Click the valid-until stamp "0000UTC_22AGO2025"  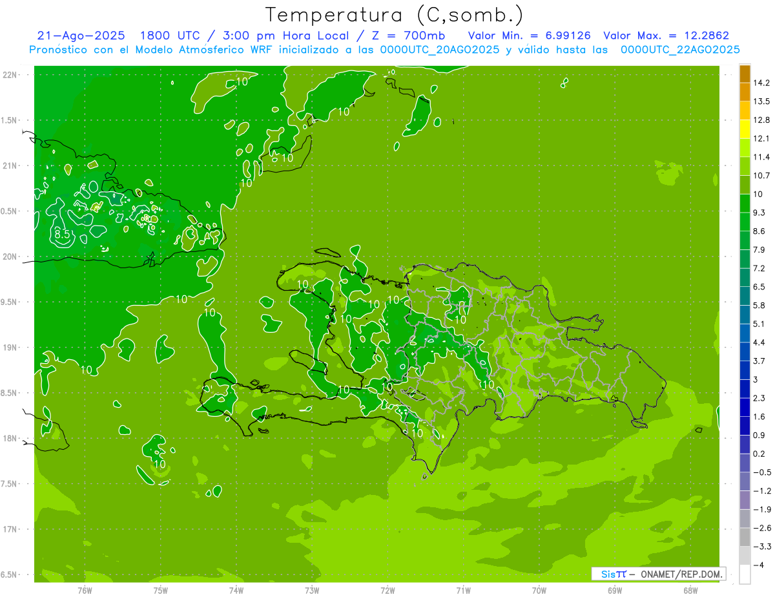(680, 50)
